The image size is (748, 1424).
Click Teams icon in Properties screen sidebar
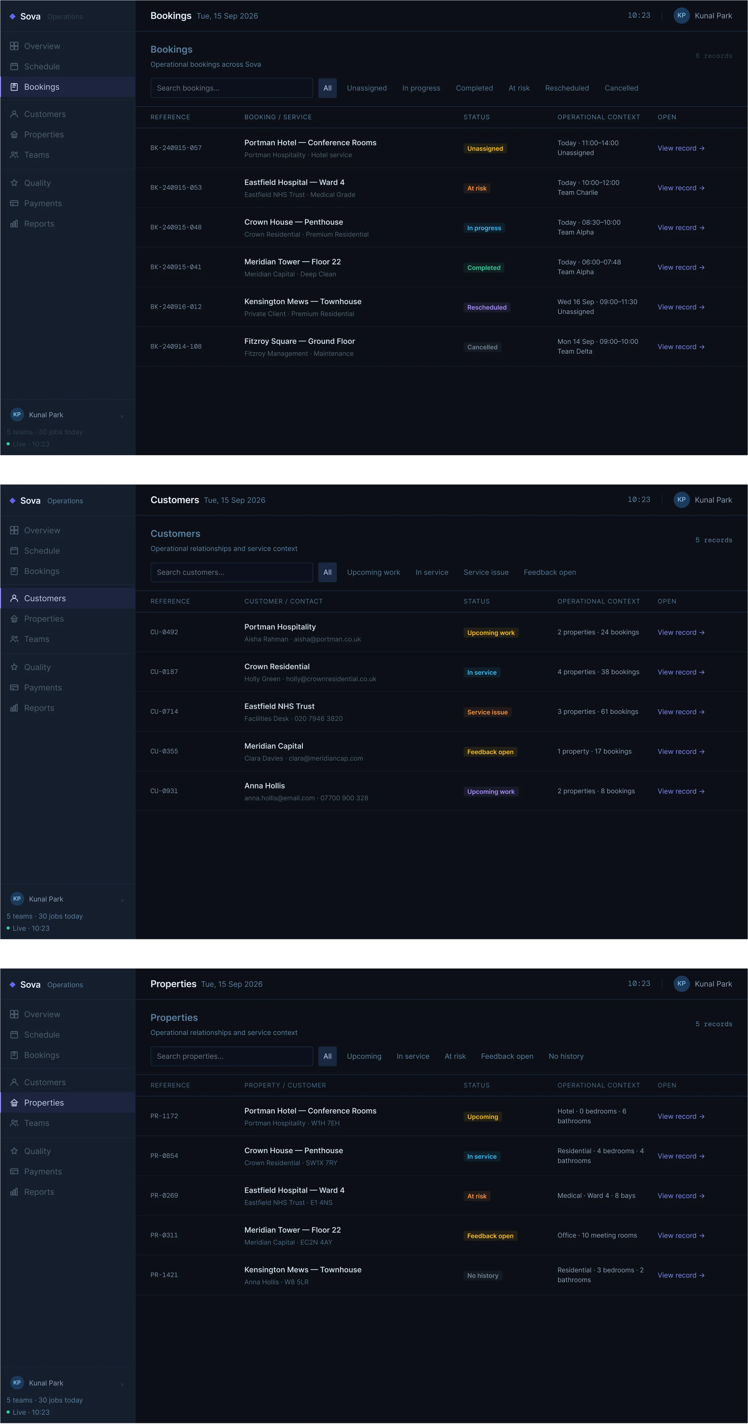[x=14, y=1124]
